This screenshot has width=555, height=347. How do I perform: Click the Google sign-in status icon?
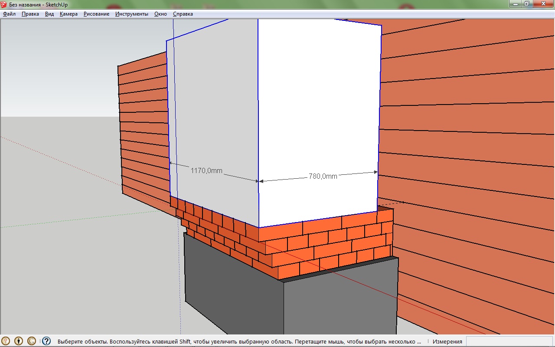32,341
